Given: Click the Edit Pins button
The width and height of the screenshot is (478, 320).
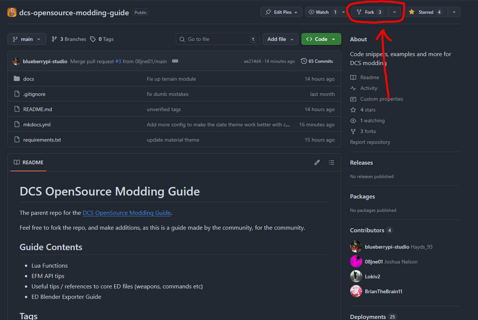Looking at the screenshot, I should pos(281,12).
